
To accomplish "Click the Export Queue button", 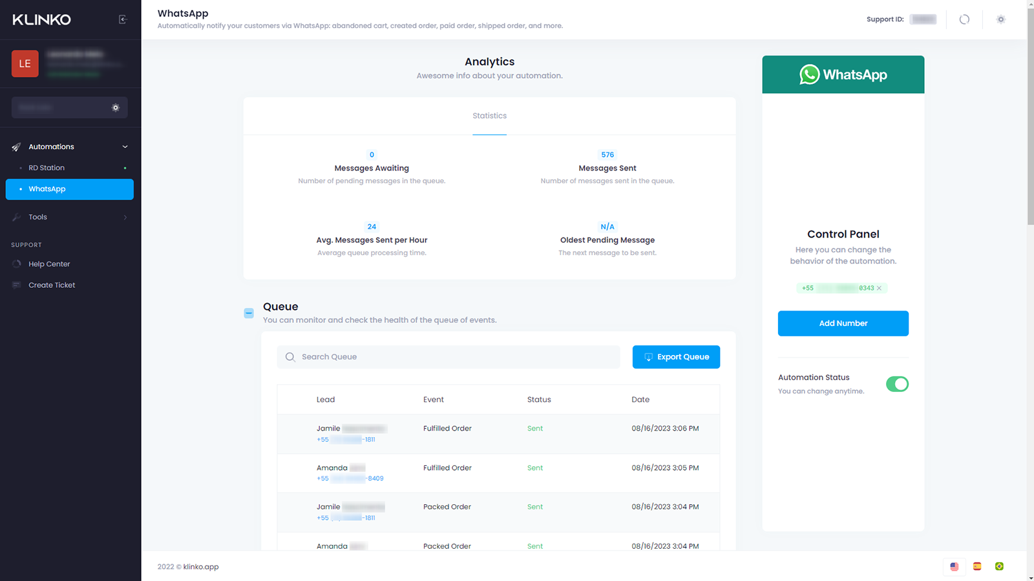I will click(676, 357).
